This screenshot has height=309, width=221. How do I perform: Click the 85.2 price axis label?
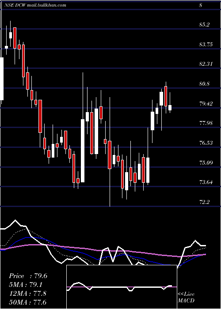click(204, 25)
